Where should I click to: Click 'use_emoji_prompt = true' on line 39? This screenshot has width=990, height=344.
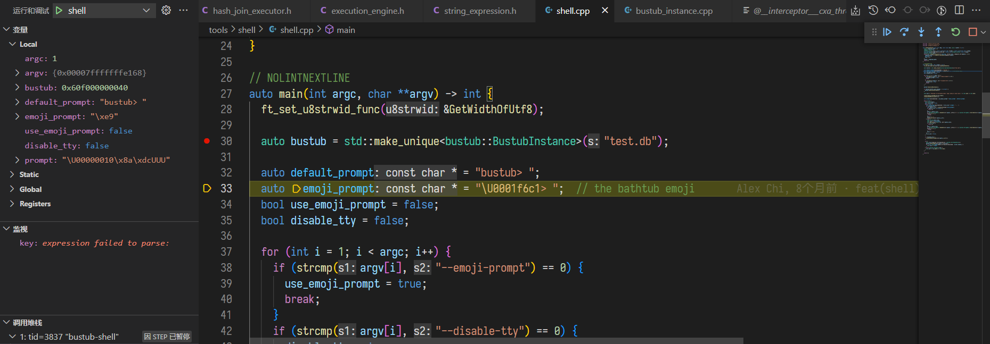356,284
